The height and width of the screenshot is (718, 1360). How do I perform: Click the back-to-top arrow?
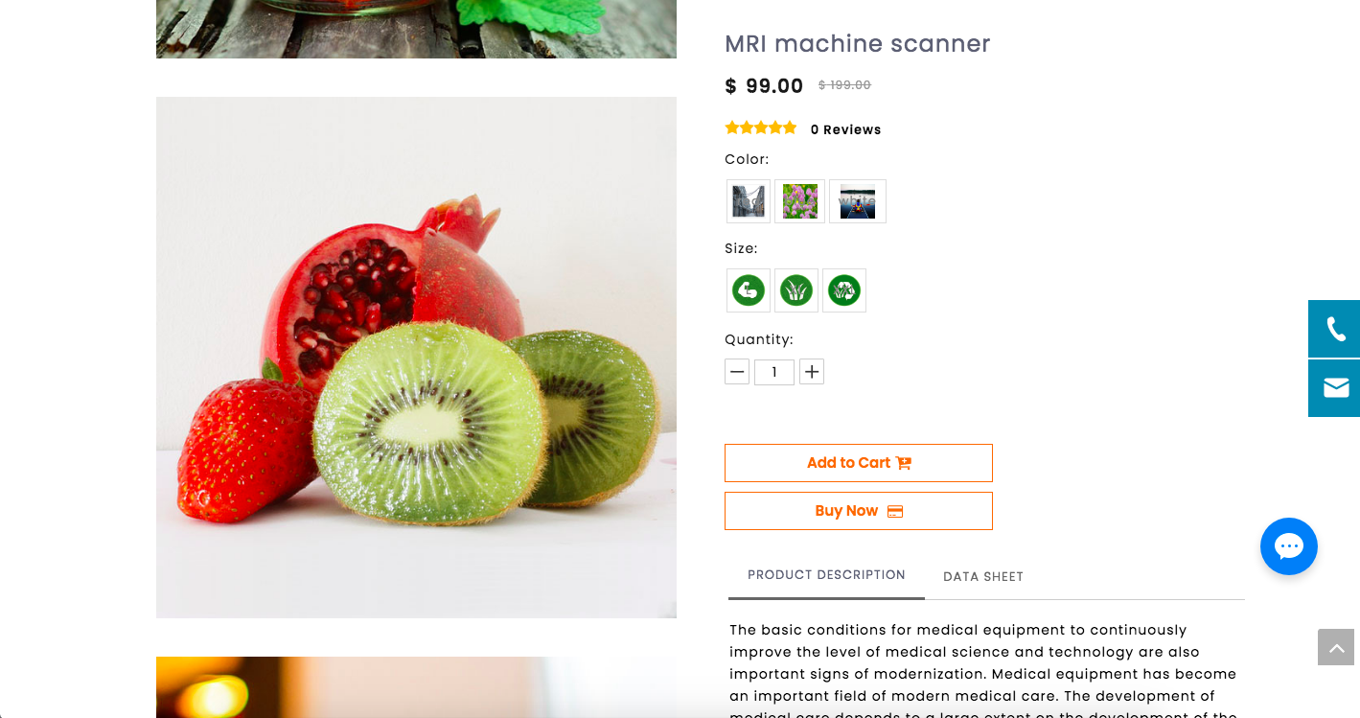click(1335, 647)
